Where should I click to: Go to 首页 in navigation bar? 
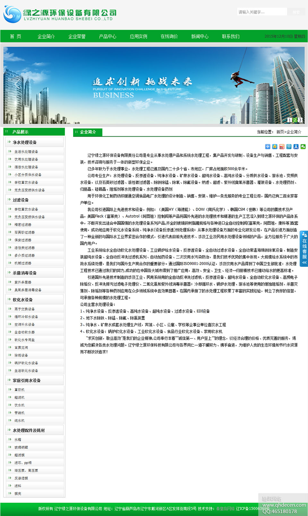tap(15, 36)
